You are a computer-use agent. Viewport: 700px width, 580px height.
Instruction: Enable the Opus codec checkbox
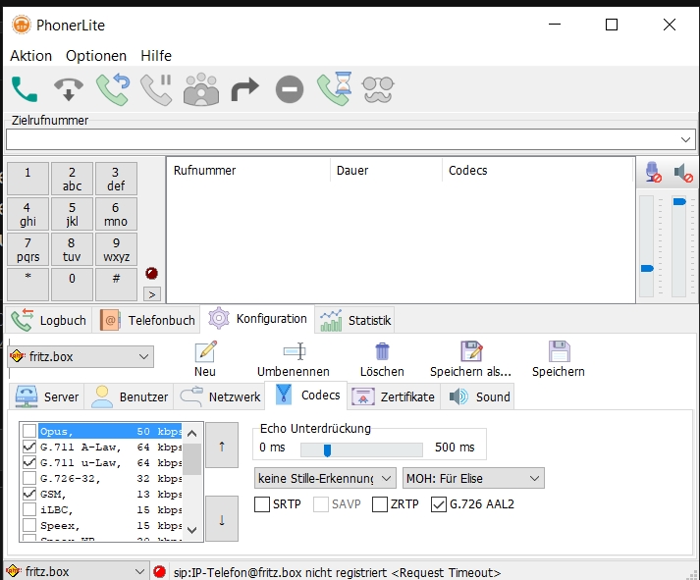click(x=29, y=431)
